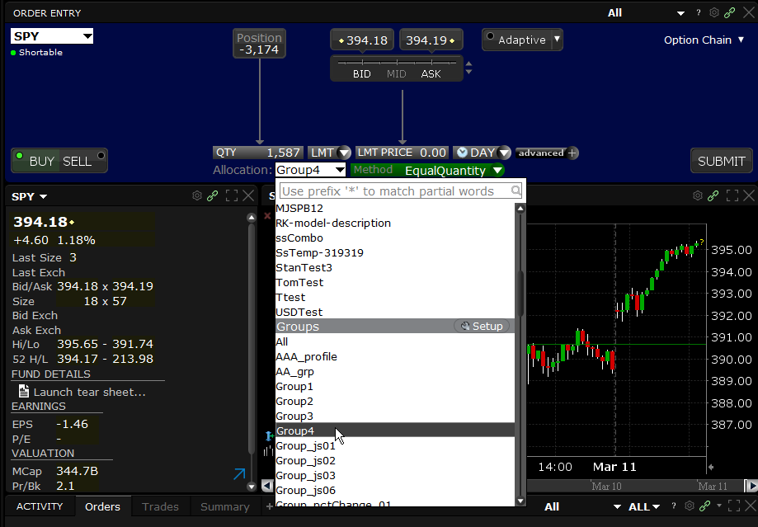758x527 pixels.
Task: Launch tear sheet link
Action: click(x=89, y=392)
